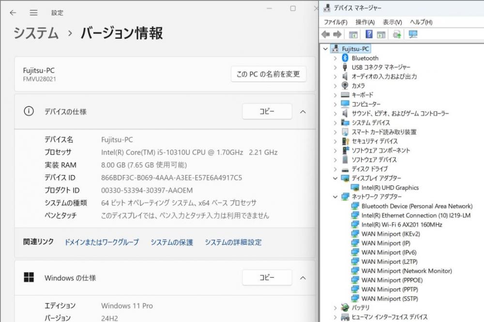This screenshot has width=484, height=322.
Task: Click the プロダクト ID value 00330-53394-30397-AAOEM
Action: [147, 190]
